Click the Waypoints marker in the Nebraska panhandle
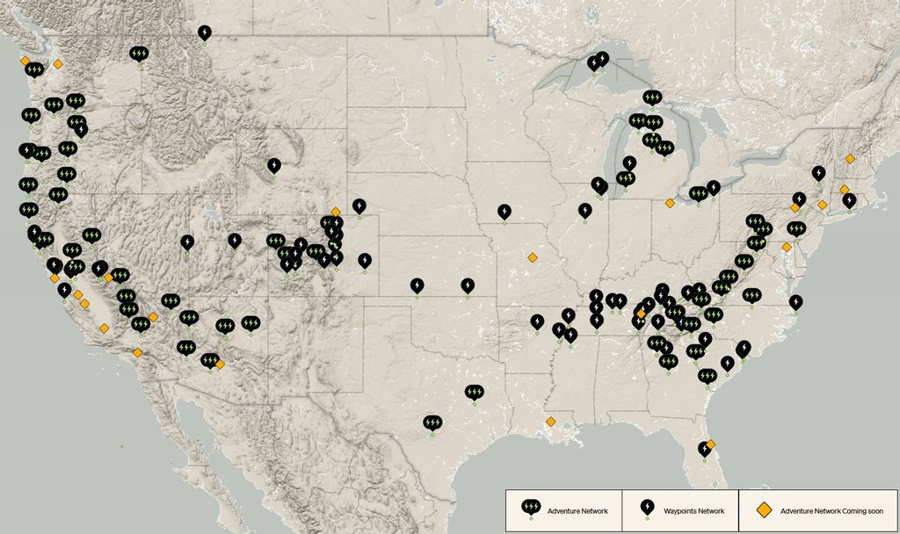This screenshot has height=534, width=900. coord(359,206)
